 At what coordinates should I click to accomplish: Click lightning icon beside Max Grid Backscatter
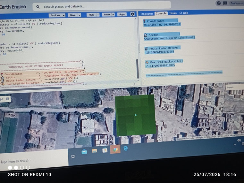tap(147, 62)
